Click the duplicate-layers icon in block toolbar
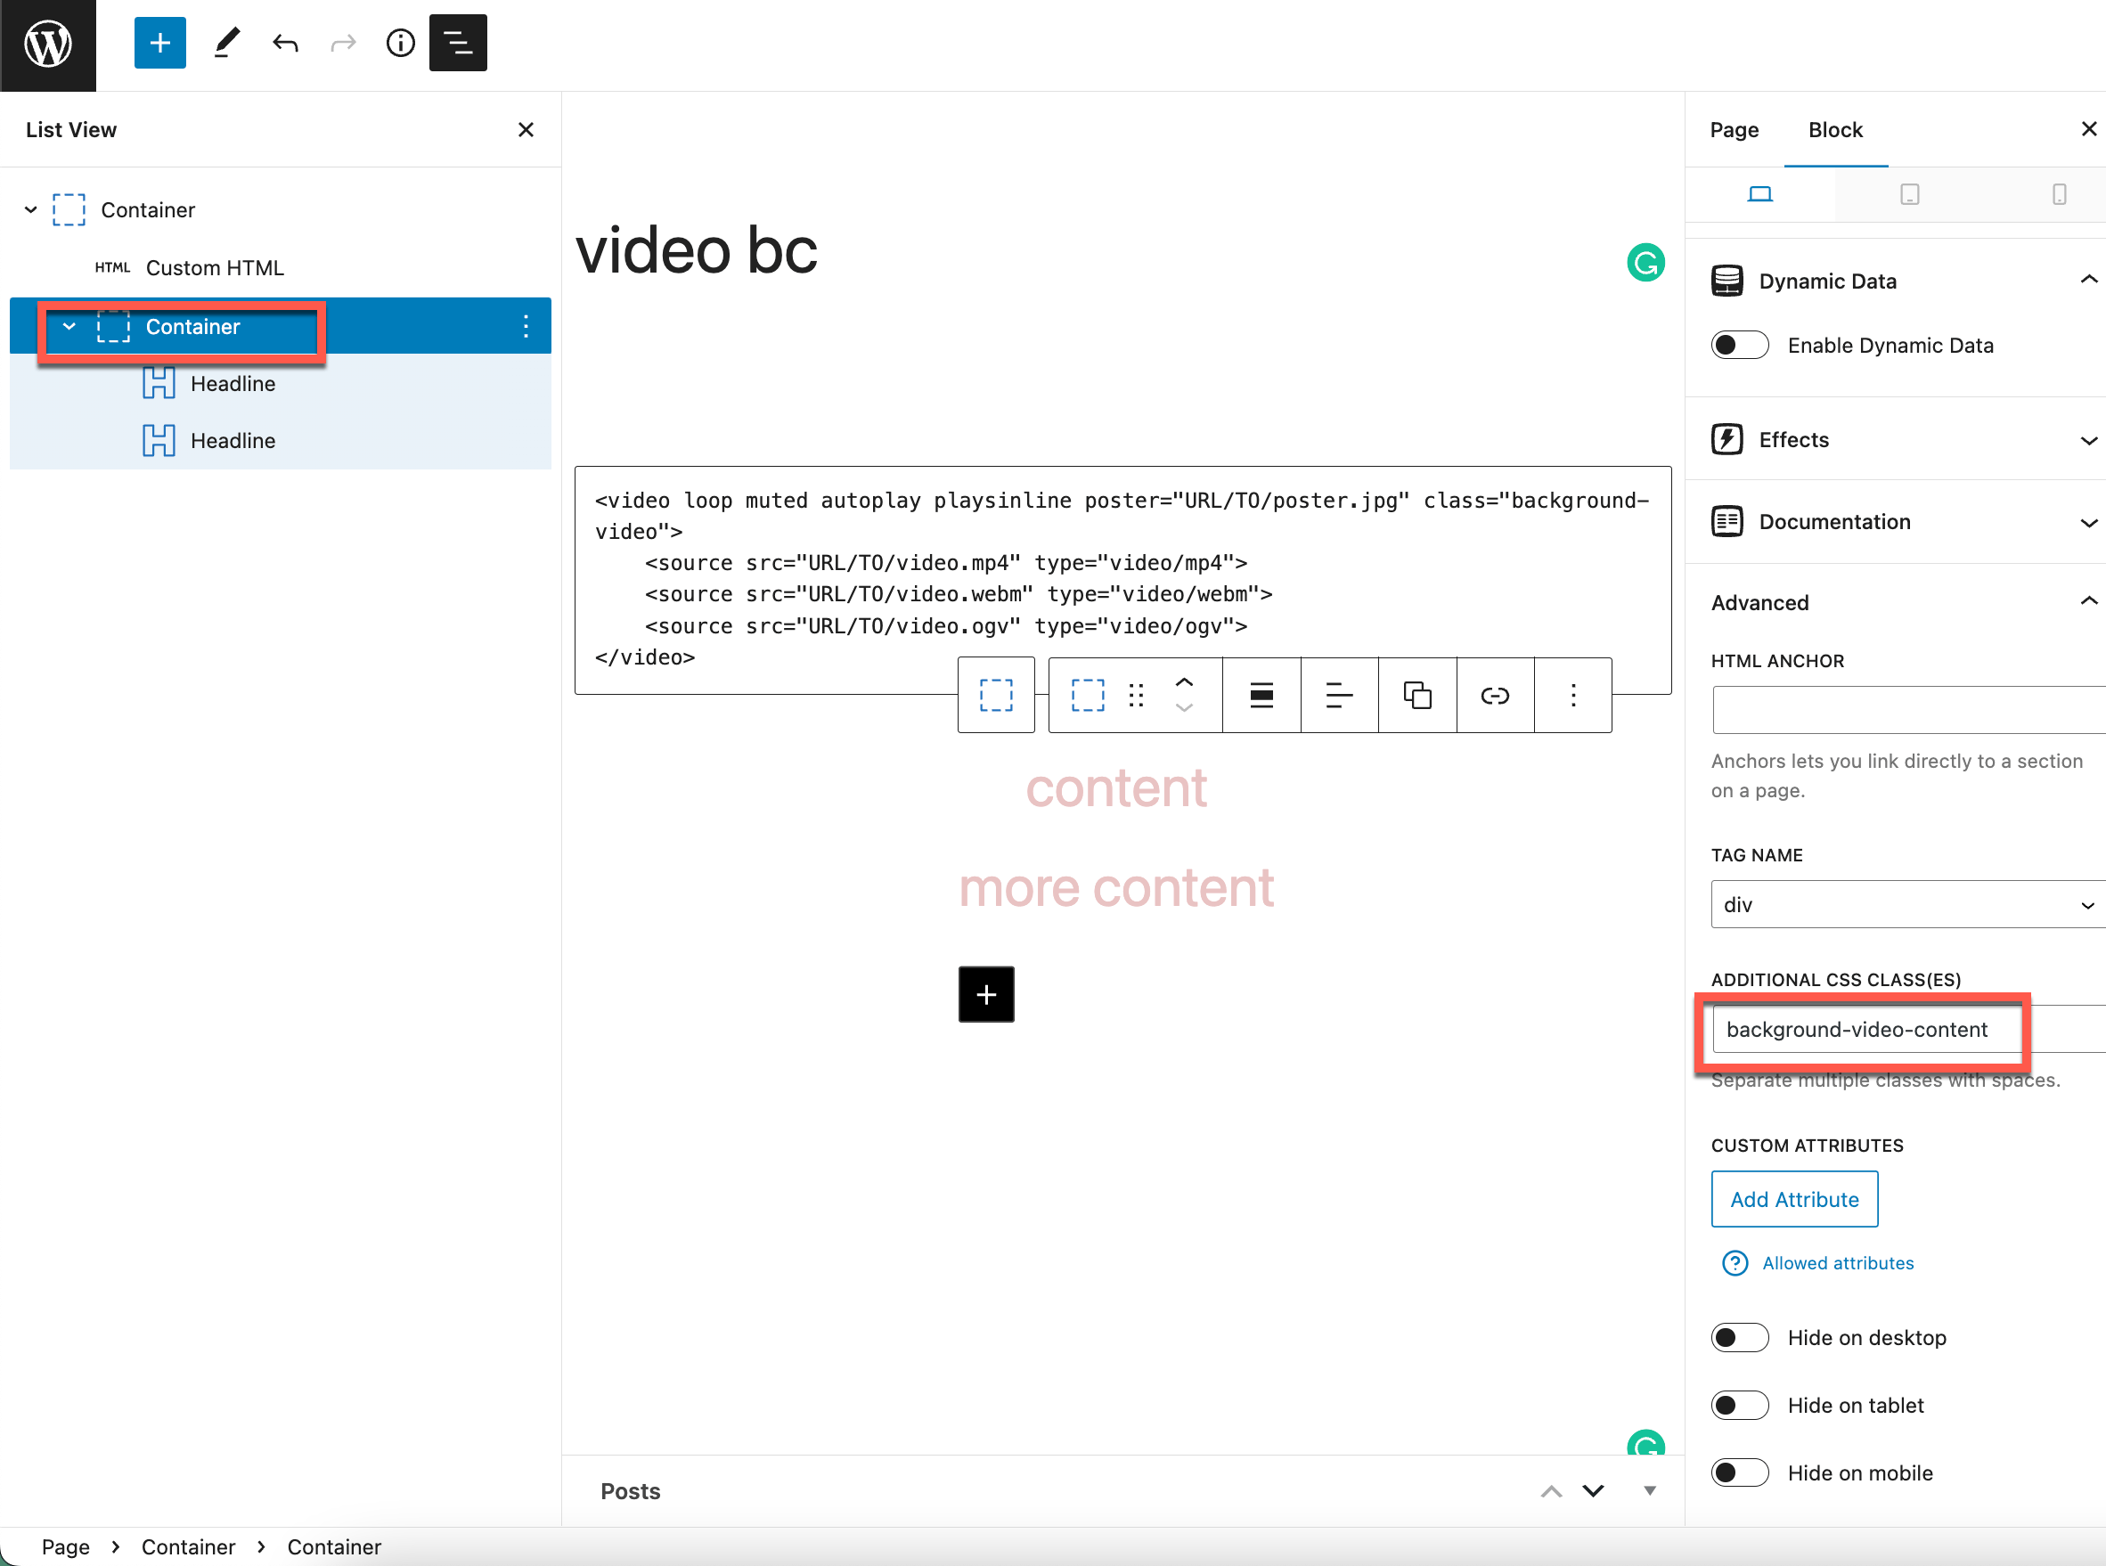Screen dimensions: 2106x1566 coord(1417,695)
